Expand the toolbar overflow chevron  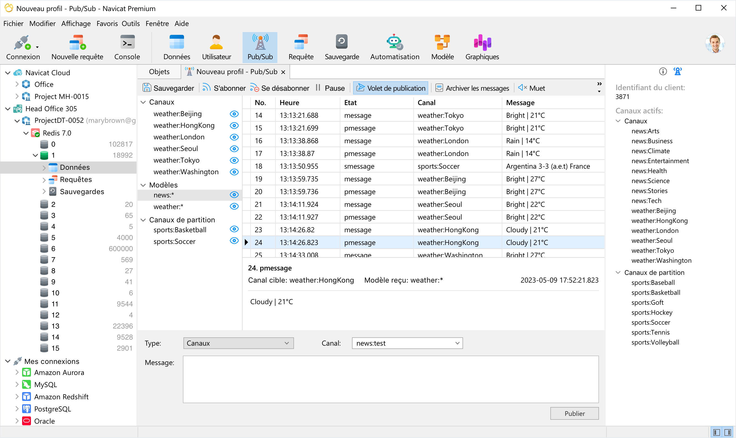pos(599,84)
